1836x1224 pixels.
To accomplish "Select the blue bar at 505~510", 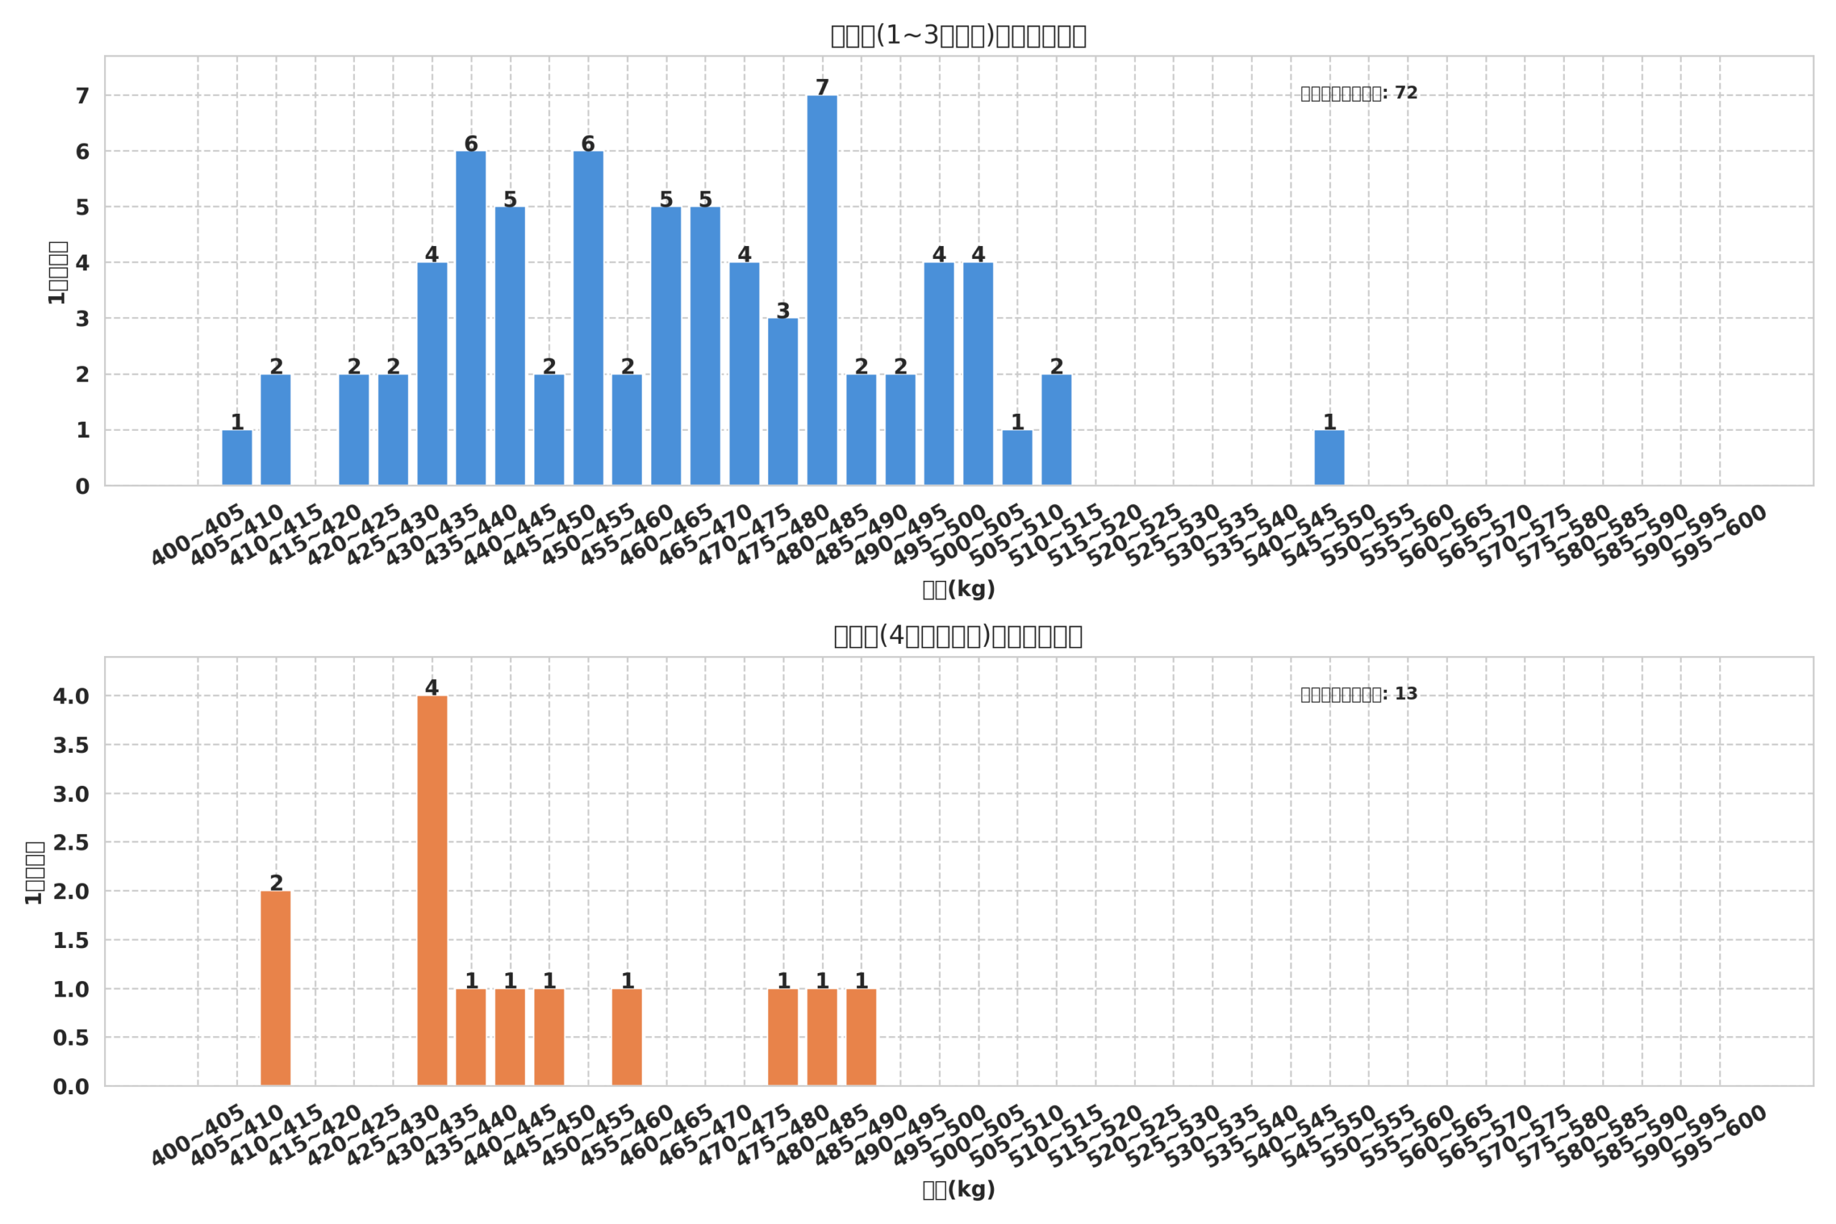I will 1017,457.
